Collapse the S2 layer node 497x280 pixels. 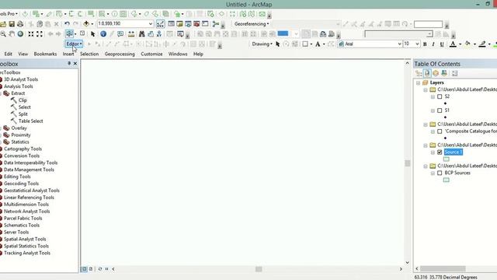[433, 96]
